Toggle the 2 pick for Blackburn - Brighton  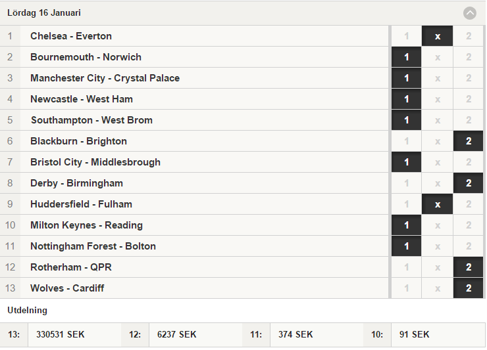pyautogui.click(x=469, y=141)
